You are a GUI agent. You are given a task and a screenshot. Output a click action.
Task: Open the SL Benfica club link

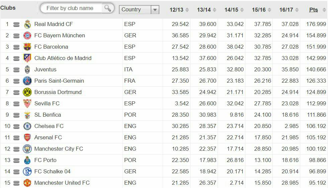(x=48, y=115)
